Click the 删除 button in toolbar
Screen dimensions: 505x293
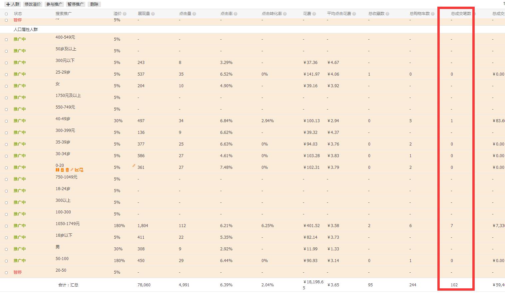pyautogui.click(x=94, y=4)
